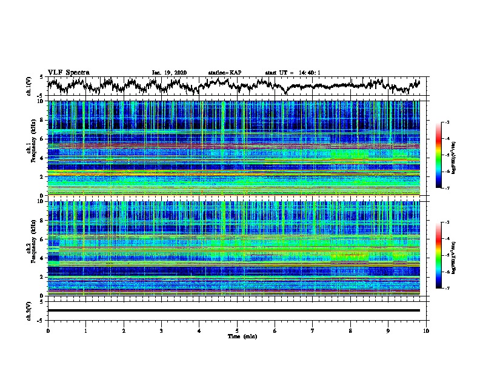
Task: Click the "ch.3(V)" axis label
Action: coord(29,312)
